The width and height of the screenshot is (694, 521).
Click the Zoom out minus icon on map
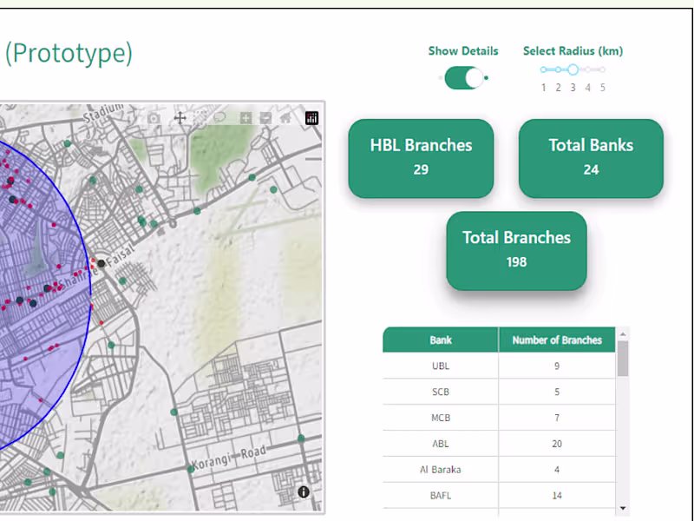click(265, 118)
